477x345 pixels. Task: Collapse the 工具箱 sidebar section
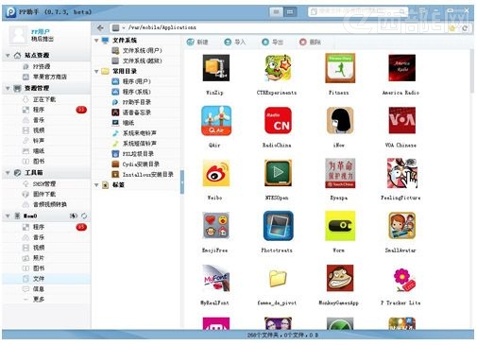(x=8, y=173)
